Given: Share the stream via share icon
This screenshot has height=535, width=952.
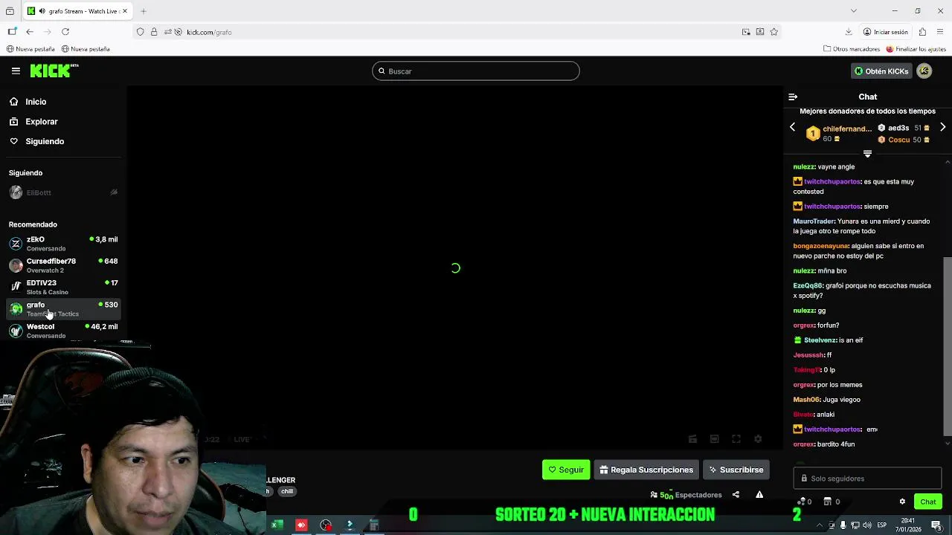Looking at the screenshot, I should pyautogui.click(x=736, y=495).
